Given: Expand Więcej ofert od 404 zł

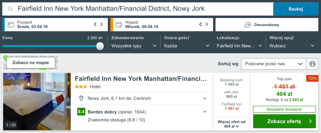Looking at the screenshot, I should [231, 124].
